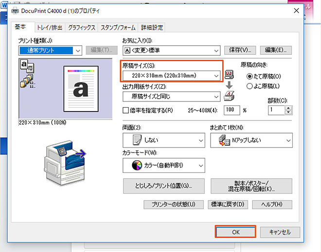Screen dimensions: 321x252
Task: Switch to the トレイ/排出 tab
Action: point(51,28)
